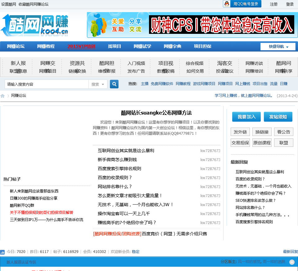Open hot post 新人来到酷网应该看那些东西

point(34,191)
